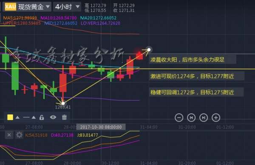Pick the yellow line color swatch
Image resolution: width=255 pixels, height=165 pixels.
[10, 117]
